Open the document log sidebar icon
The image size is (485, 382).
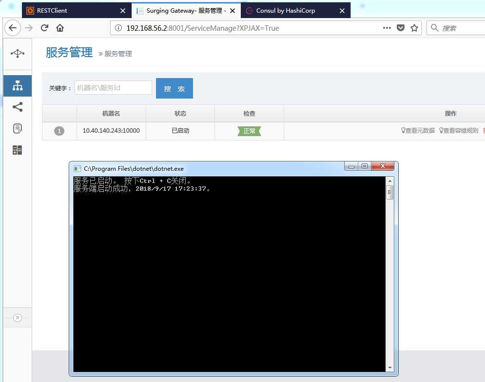(x=18, y=128)
